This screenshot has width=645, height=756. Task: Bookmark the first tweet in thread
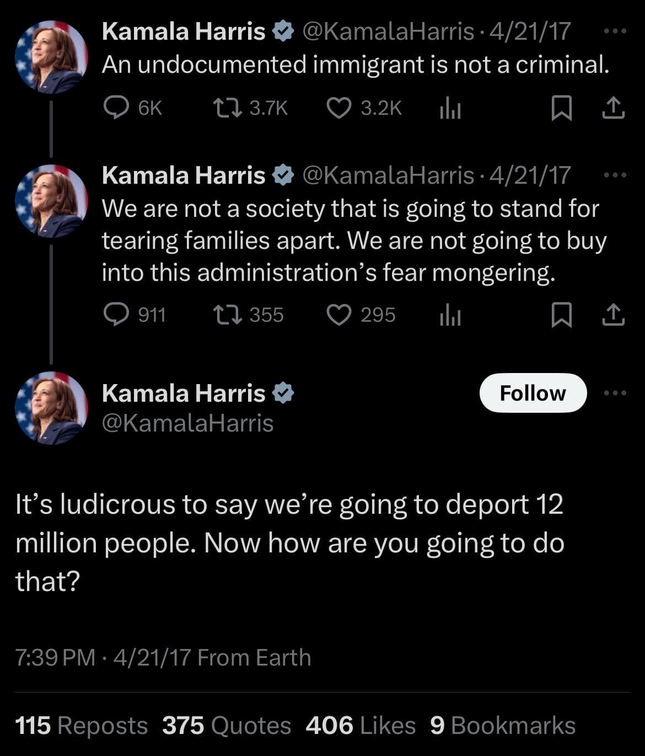(561, 108)
